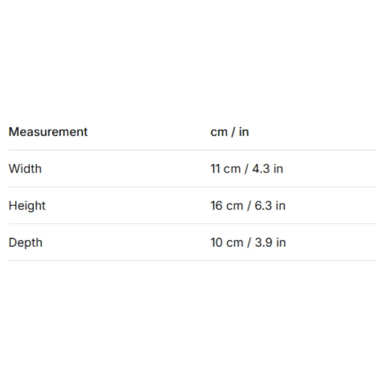Click the Measurement column header
377x377 pixels.
pos(48,132)
